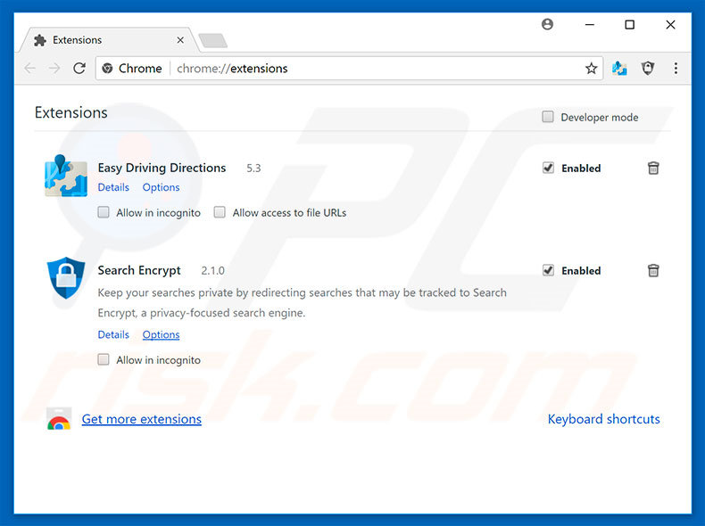This screenshot has height=526, width=705.
Task: Maximize the Chrome window
Action: click(x=630, y=25)
